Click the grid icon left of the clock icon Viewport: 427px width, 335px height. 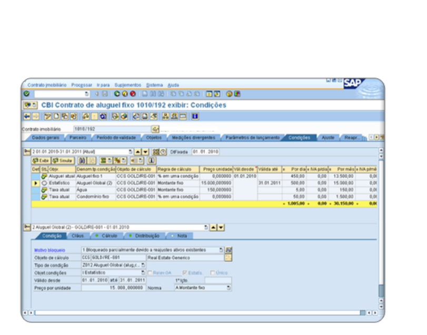coord(156,152)
